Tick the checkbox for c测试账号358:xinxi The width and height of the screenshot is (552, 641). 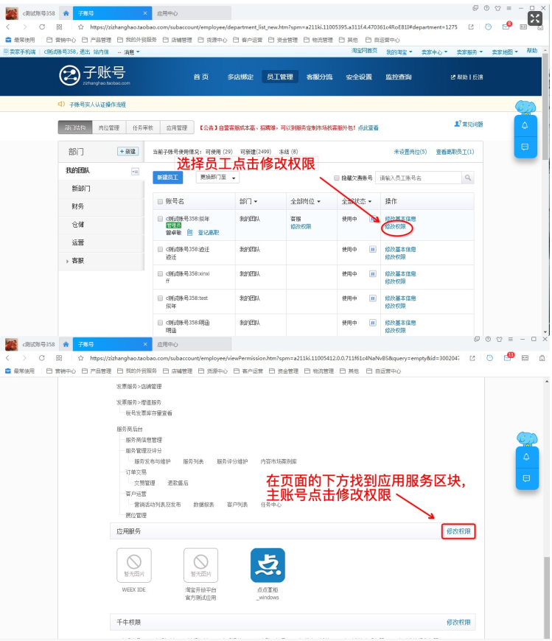point(160,273)
